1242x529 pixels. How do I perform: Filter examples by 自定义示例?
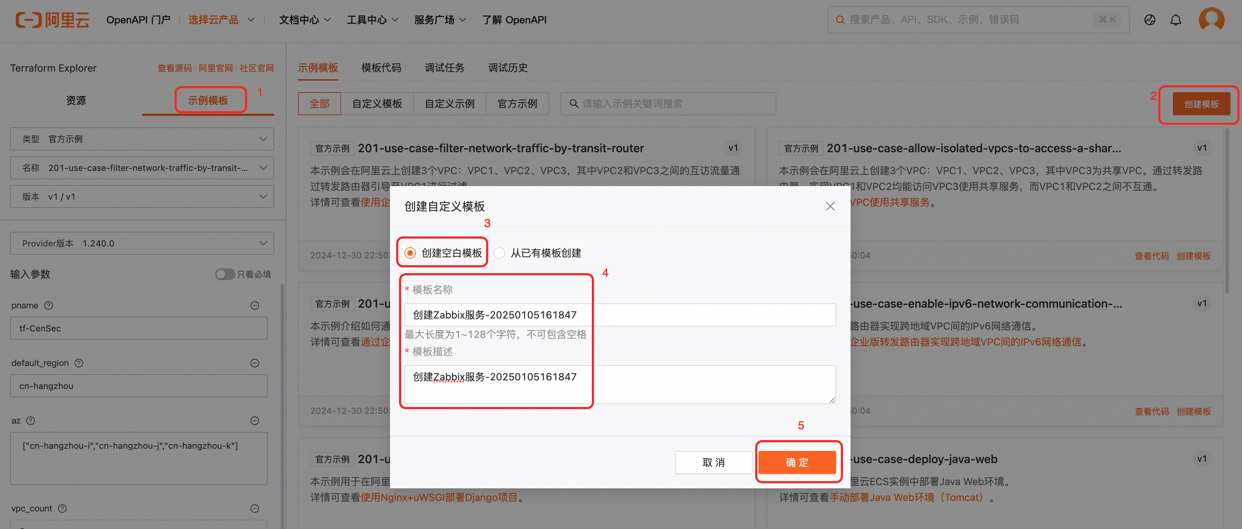pyautogui.click(x=449, y=104)
